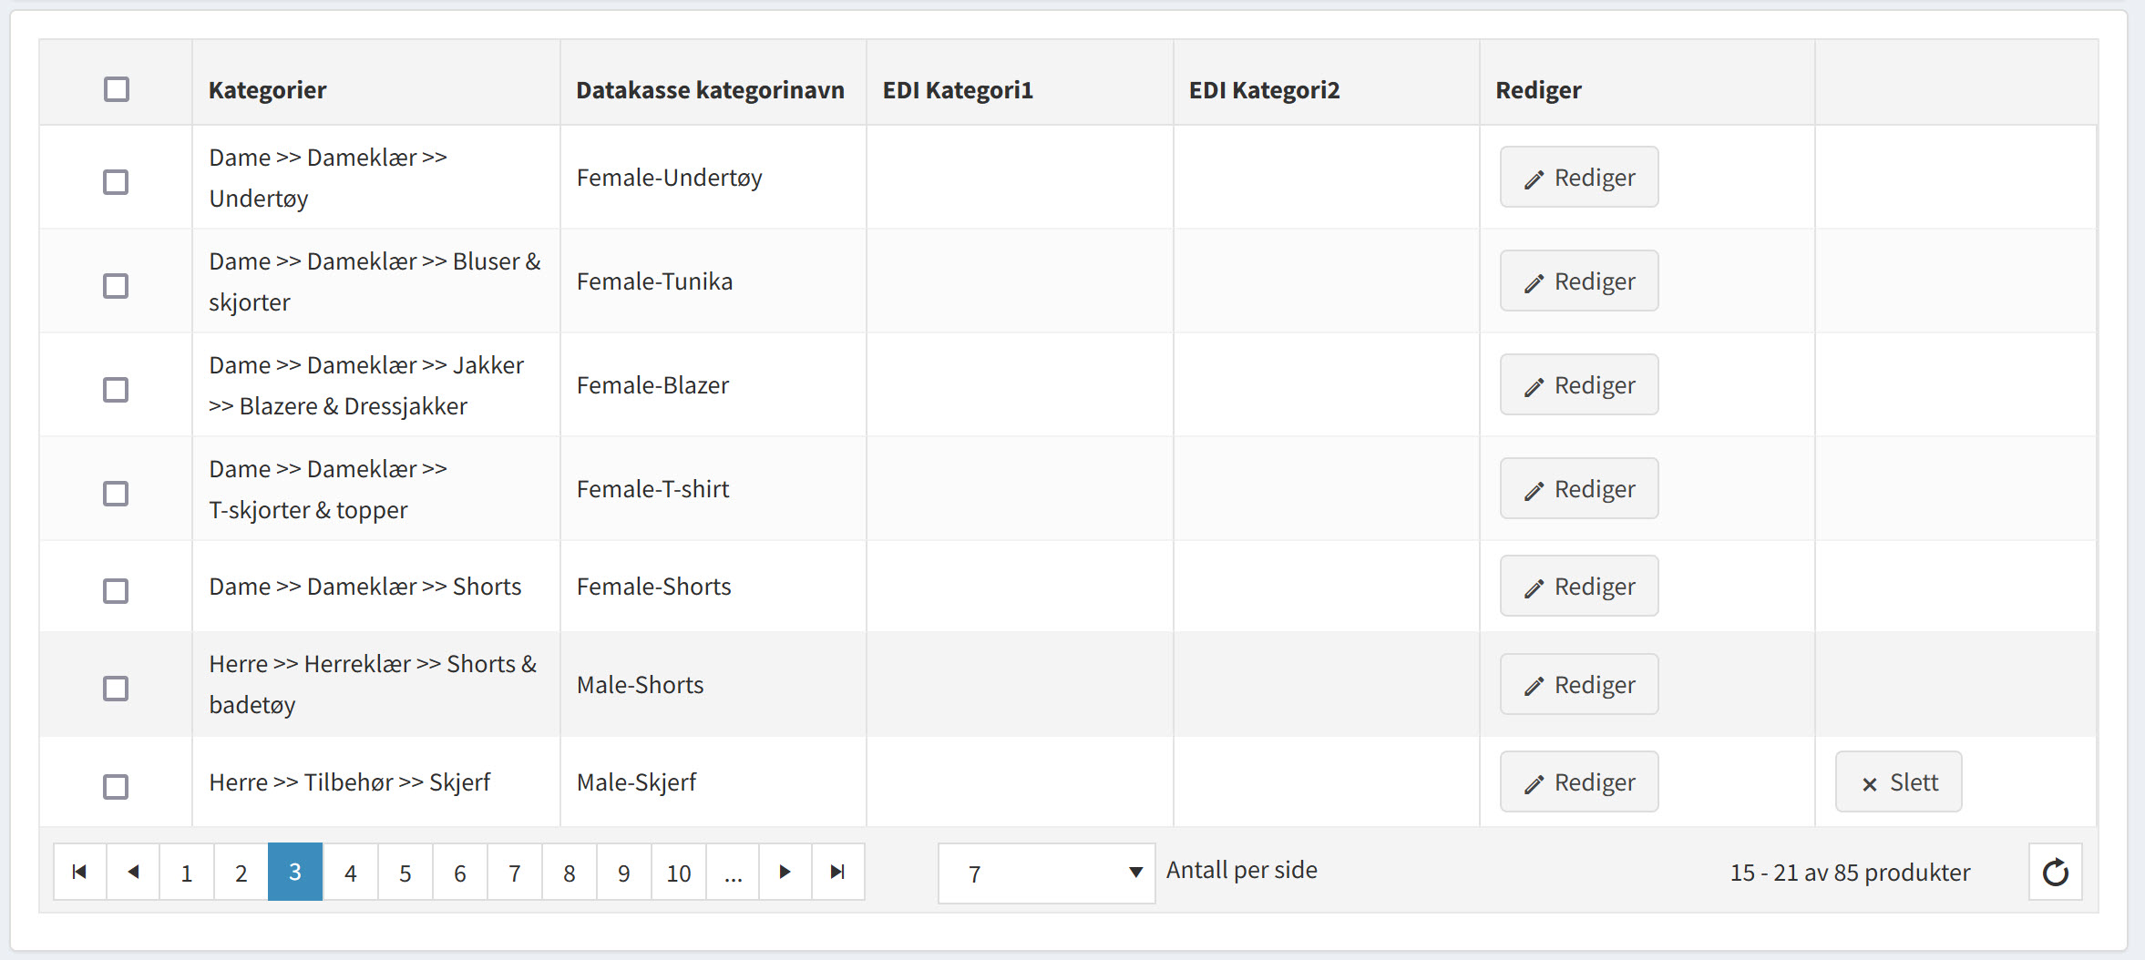Delete the Male-Skjerf category row
Image resolution: width=2145 pixels, height=960 pixels.
(x=1898, y=782)
